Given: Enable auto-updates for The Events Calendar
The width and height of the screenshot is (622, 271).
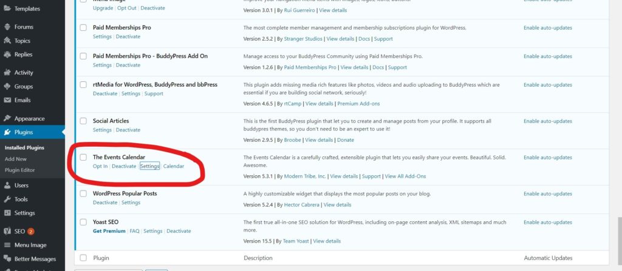Looking at the screenshot, I should [548, 157].
